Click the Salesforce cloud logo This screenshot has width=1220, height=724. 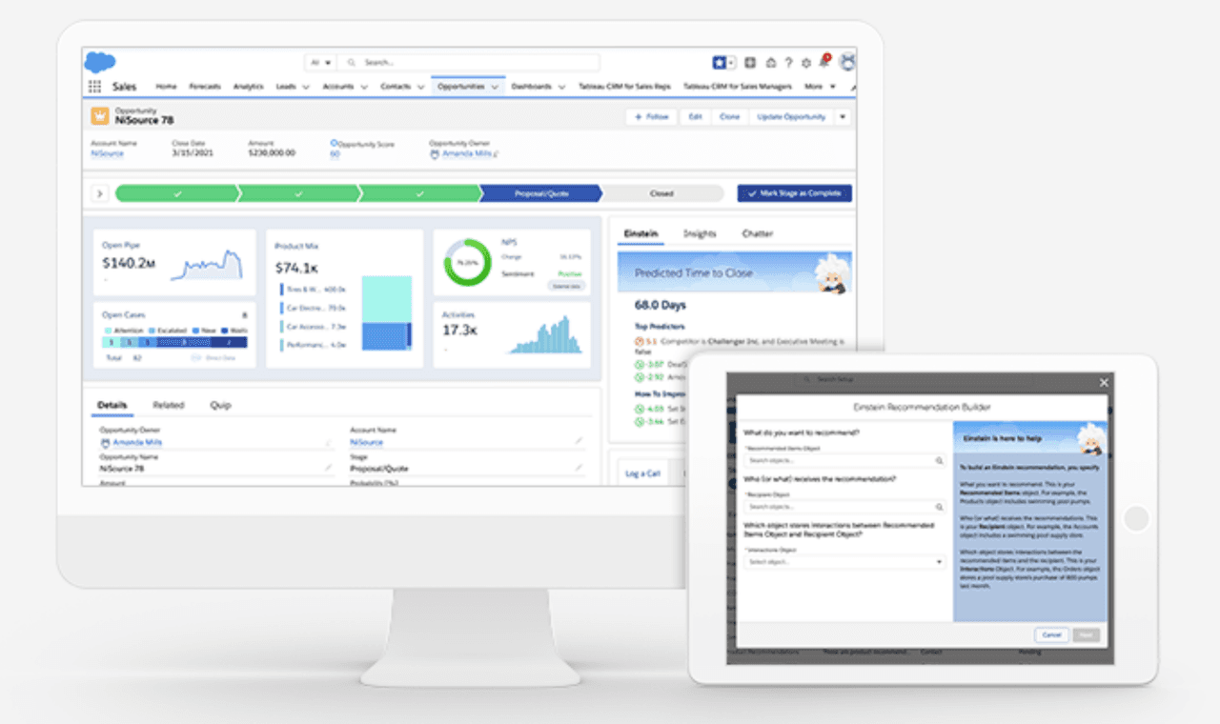(99, 63)
